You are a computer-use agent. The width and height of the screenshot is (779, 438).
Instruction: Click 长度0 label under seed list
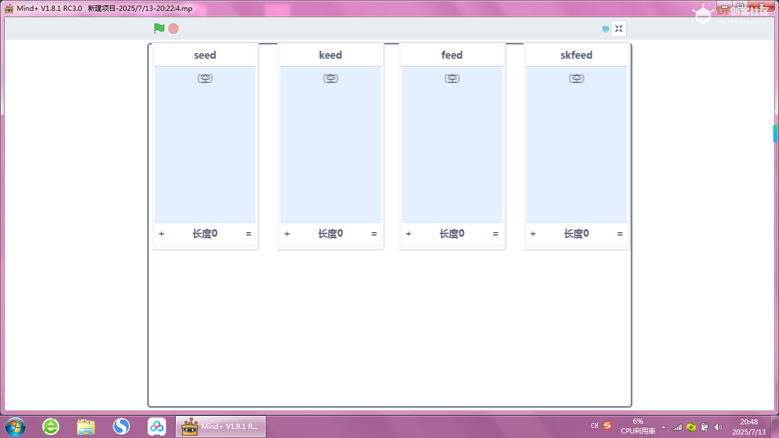coord(205,234)
